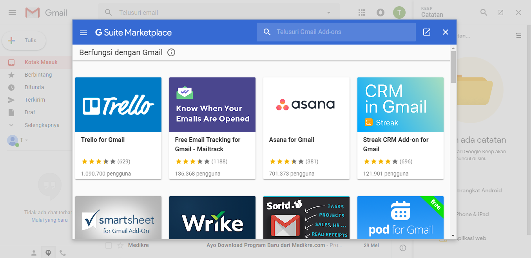Open Google notifications bell

(x=380, y=13)
